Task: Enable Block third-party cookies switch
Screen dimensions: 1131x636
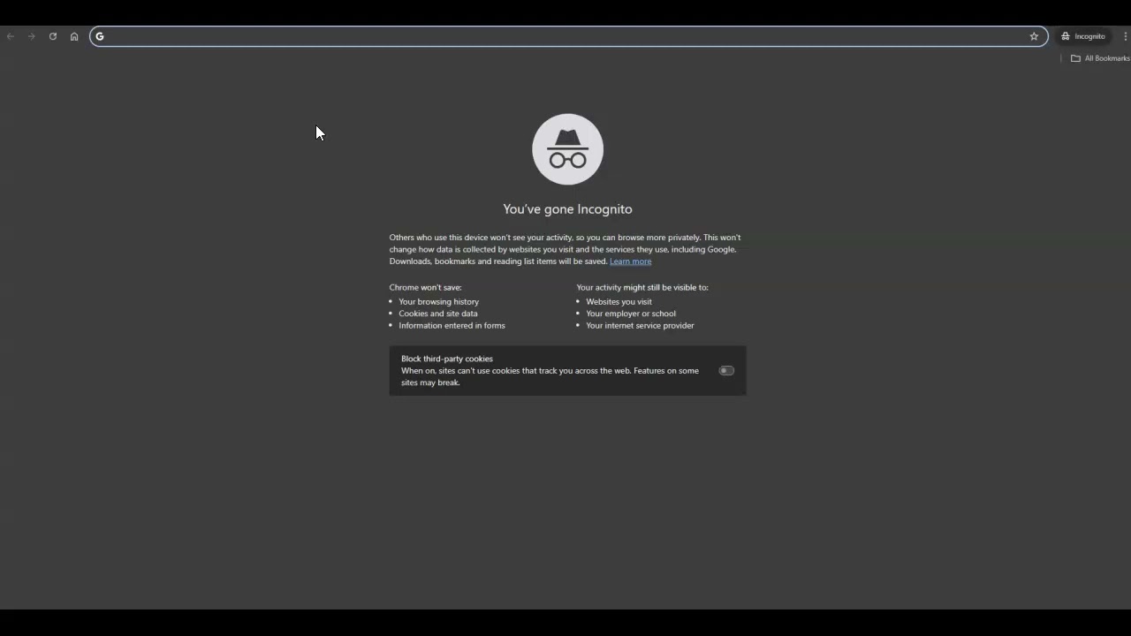Action: click(x=726, y=371)
